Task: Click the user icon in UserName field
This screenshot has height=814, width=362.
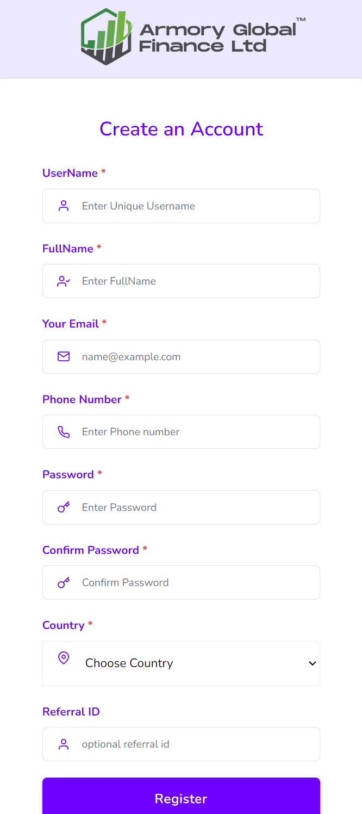Action: click(x=64, y=206)
